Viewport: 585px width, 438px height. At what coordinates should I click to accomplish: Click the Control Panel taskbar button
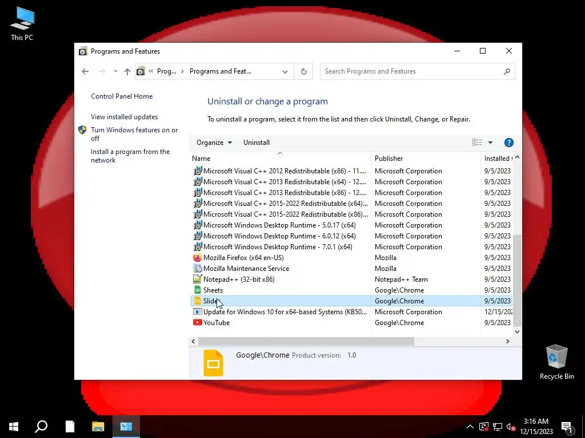tap(126, 427)
